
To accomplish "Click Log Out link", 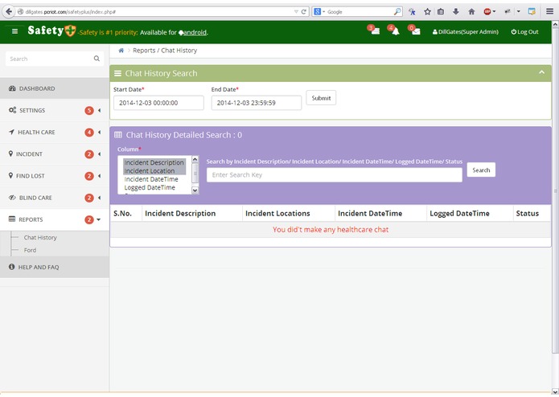I will (524, 31).
